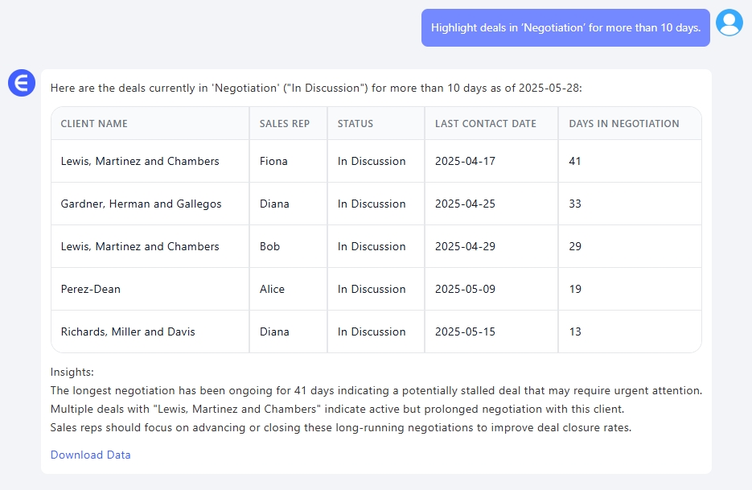Click the 2025-04-17 last contact date

[465, 161]
